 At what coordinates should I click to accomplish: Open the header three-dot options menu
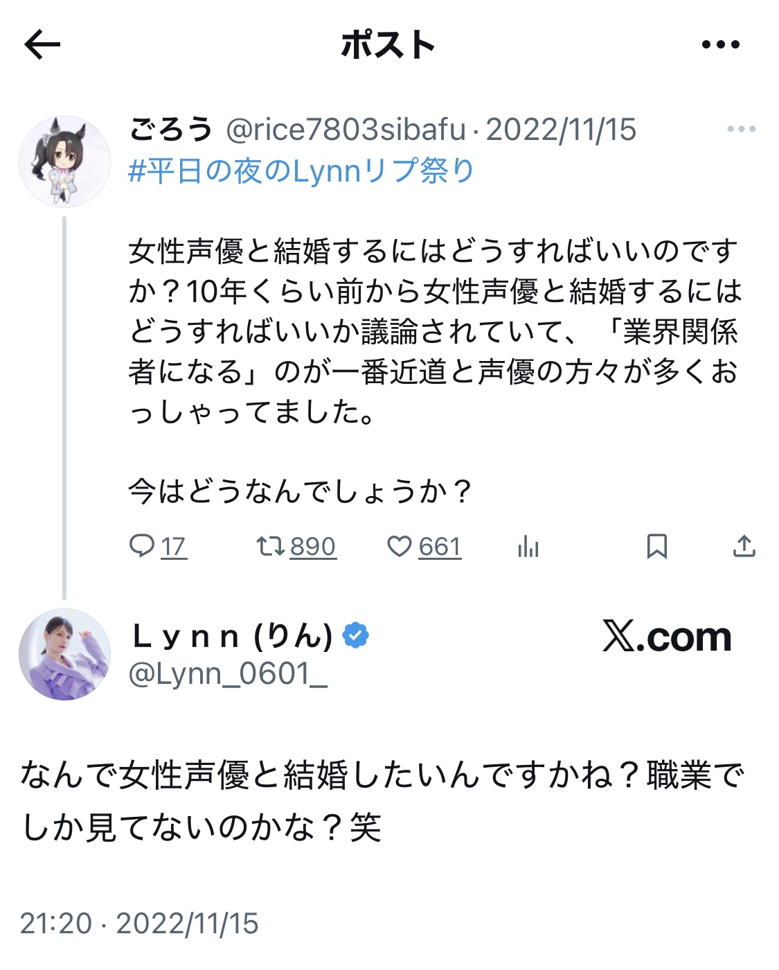(720, 45)
